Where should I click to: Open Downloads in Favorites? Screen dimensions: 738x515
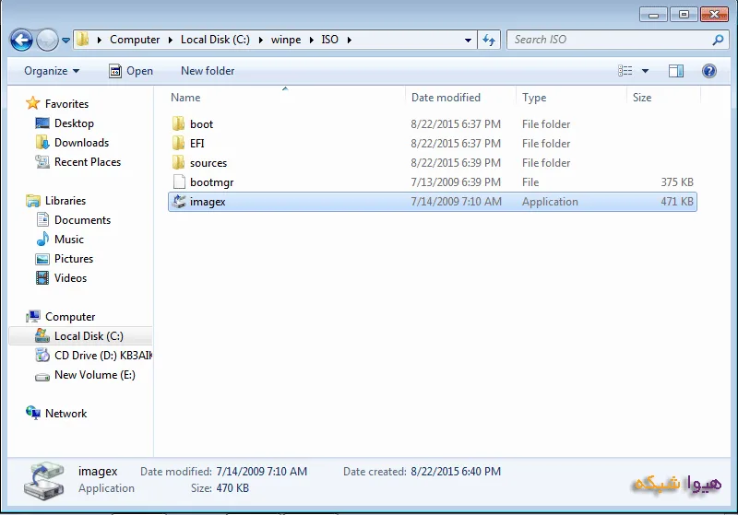click(x=81, y=143)
